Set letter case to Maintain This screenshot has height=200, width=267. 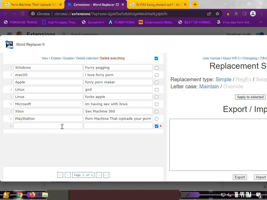[209, 86]
